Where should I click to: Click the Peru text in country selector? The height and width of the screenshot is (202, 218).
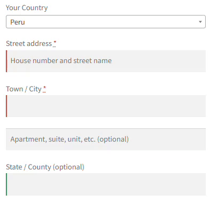coord(18,22)
